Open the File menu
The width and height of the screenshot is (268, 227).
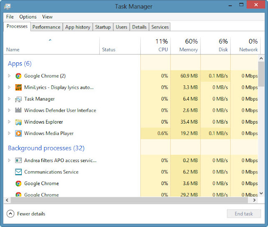(10, 17)
